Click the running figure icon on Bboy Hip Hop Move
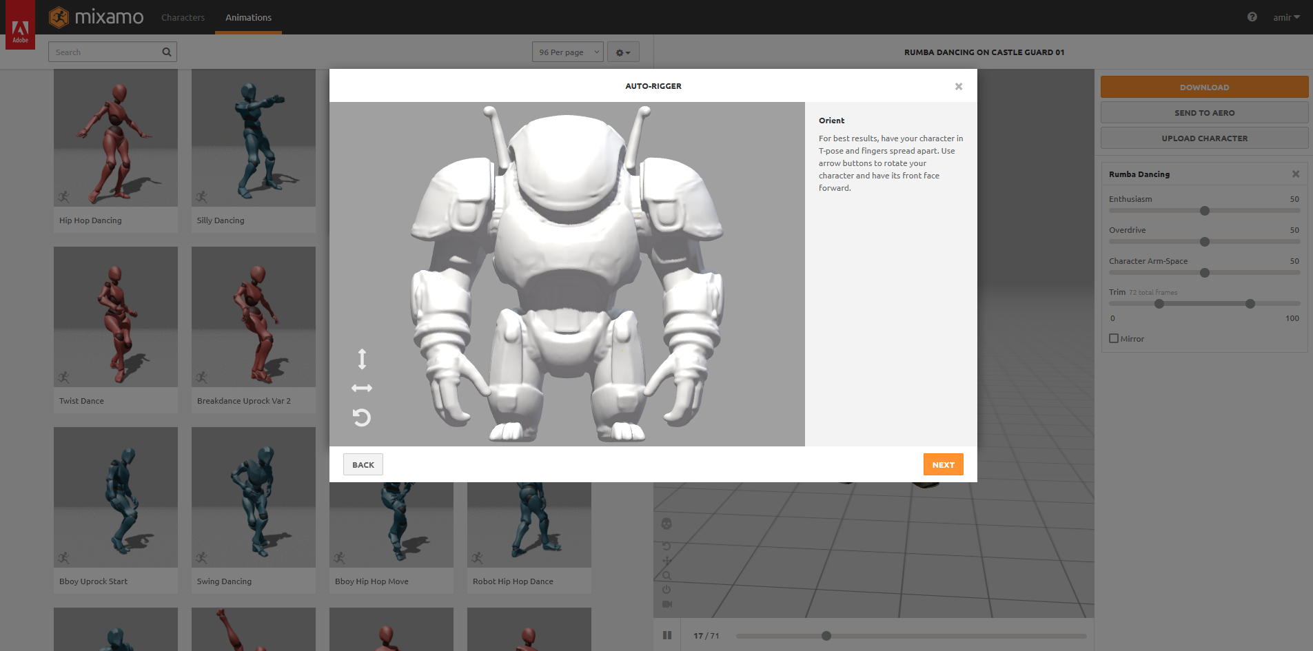The image size is (1313, 651). [339, 558]
